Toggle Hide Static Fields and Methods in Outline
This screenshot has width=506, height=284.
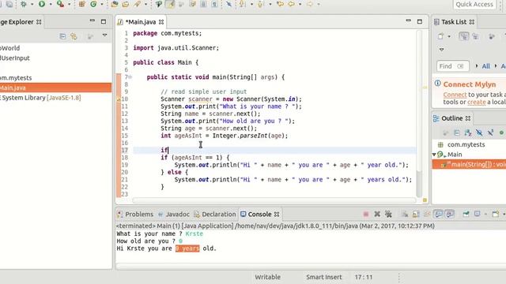pyautogui.click(x=490, y=133)
